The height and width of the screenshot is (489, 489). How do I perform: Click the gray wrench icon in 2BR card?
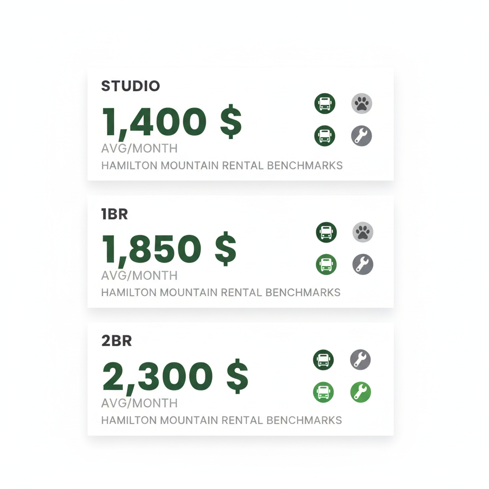pyautogui.click(x=360, y=360)
